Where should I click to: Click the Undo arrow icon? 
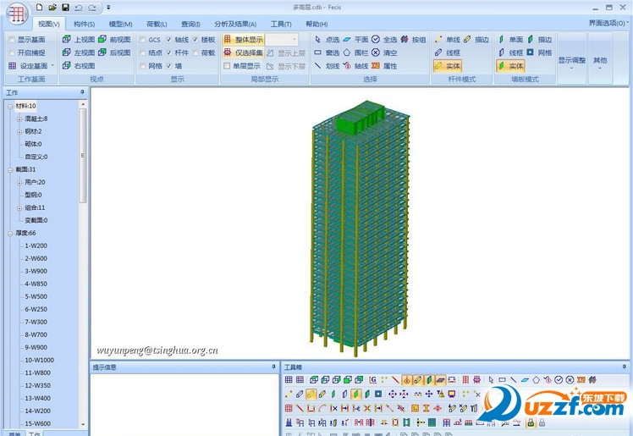click(x=79, y=8)
